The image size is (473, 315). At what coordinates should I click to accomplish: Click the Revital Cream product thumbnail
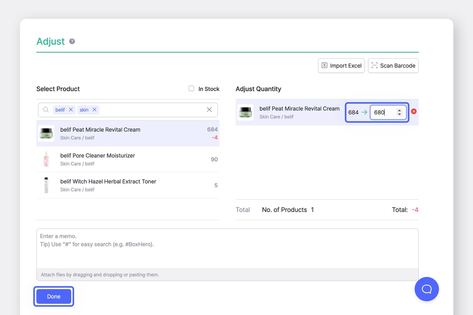[x=46, y=133]
